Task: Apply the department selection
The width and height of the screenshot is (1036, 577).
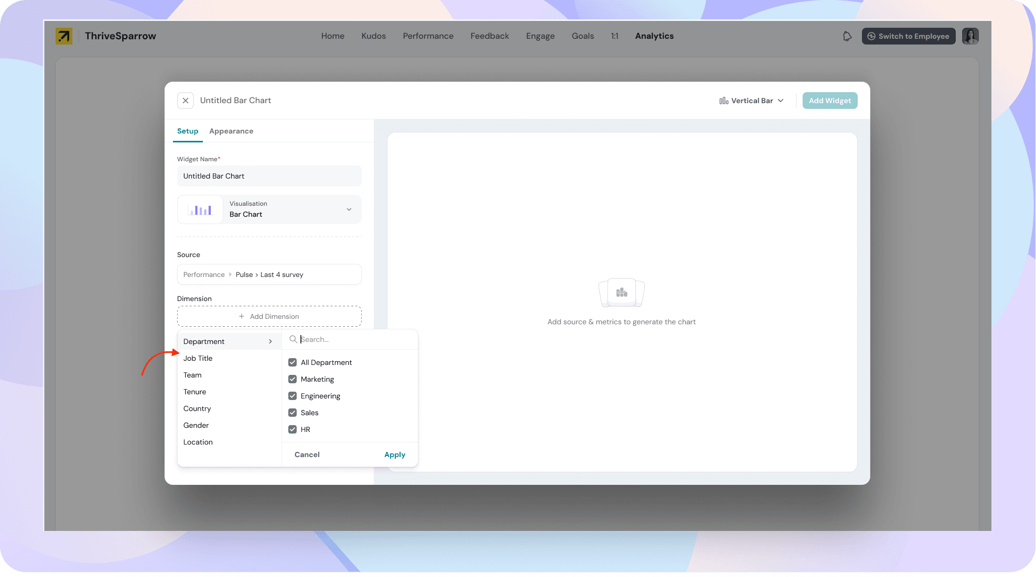Action: pos(395,454)
